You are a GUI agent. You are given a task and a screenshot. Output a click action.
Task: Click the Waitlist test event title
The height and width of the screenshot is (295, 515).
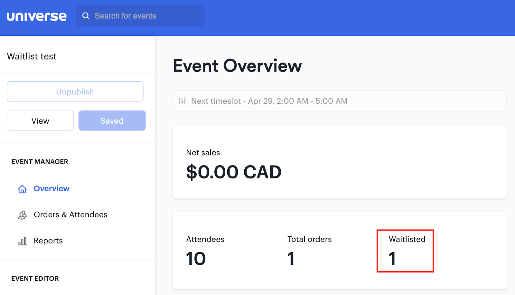[x=32, y=56]
